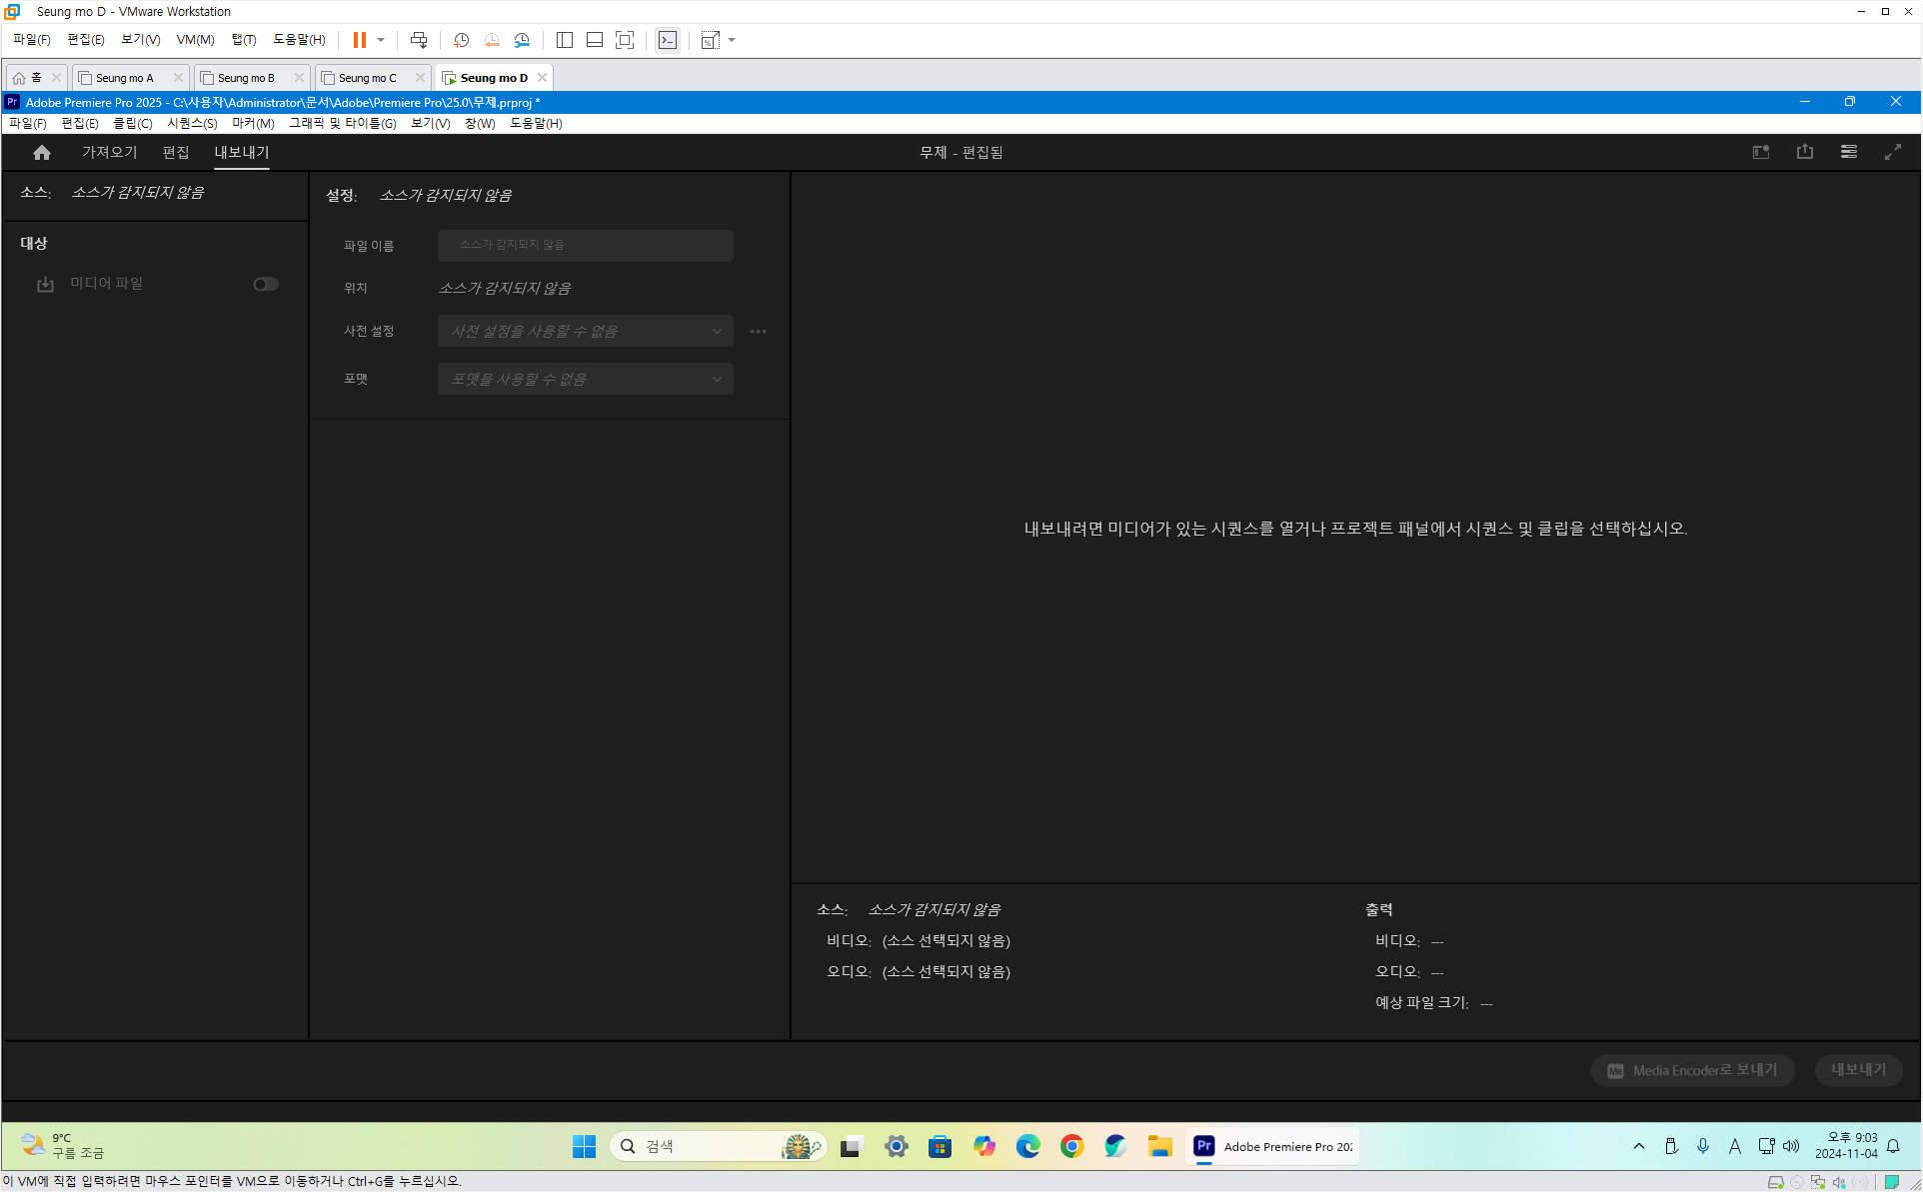This screenshot has height=1192, width=1923.
Task: Open VMware power options dropdown arrow
Action: tap(381, 40)
